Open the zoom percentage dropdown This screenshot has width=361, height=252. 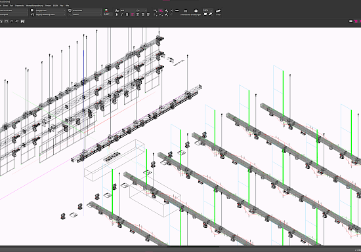click(x=207, y=10)
